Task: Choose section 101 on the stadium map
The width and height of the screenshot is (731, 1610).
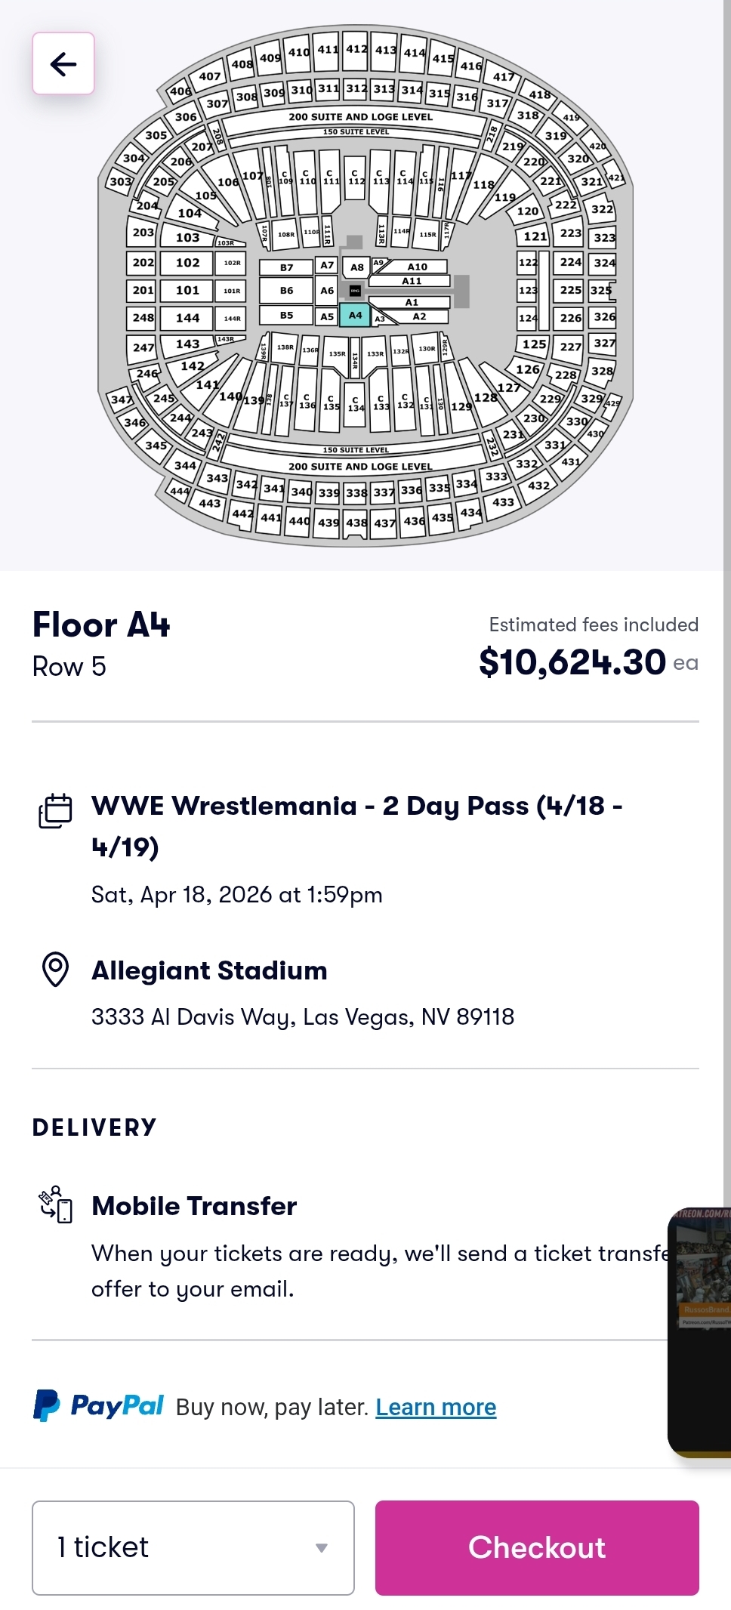Action: pyautogui.click(x=187, y=290)
